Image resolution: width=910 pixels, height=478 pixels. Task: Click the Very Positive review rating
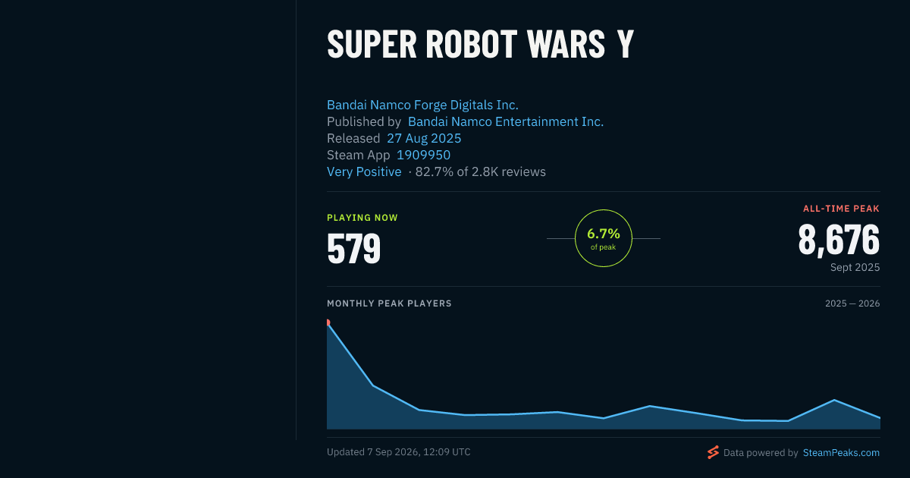click(x=364, y=172)
